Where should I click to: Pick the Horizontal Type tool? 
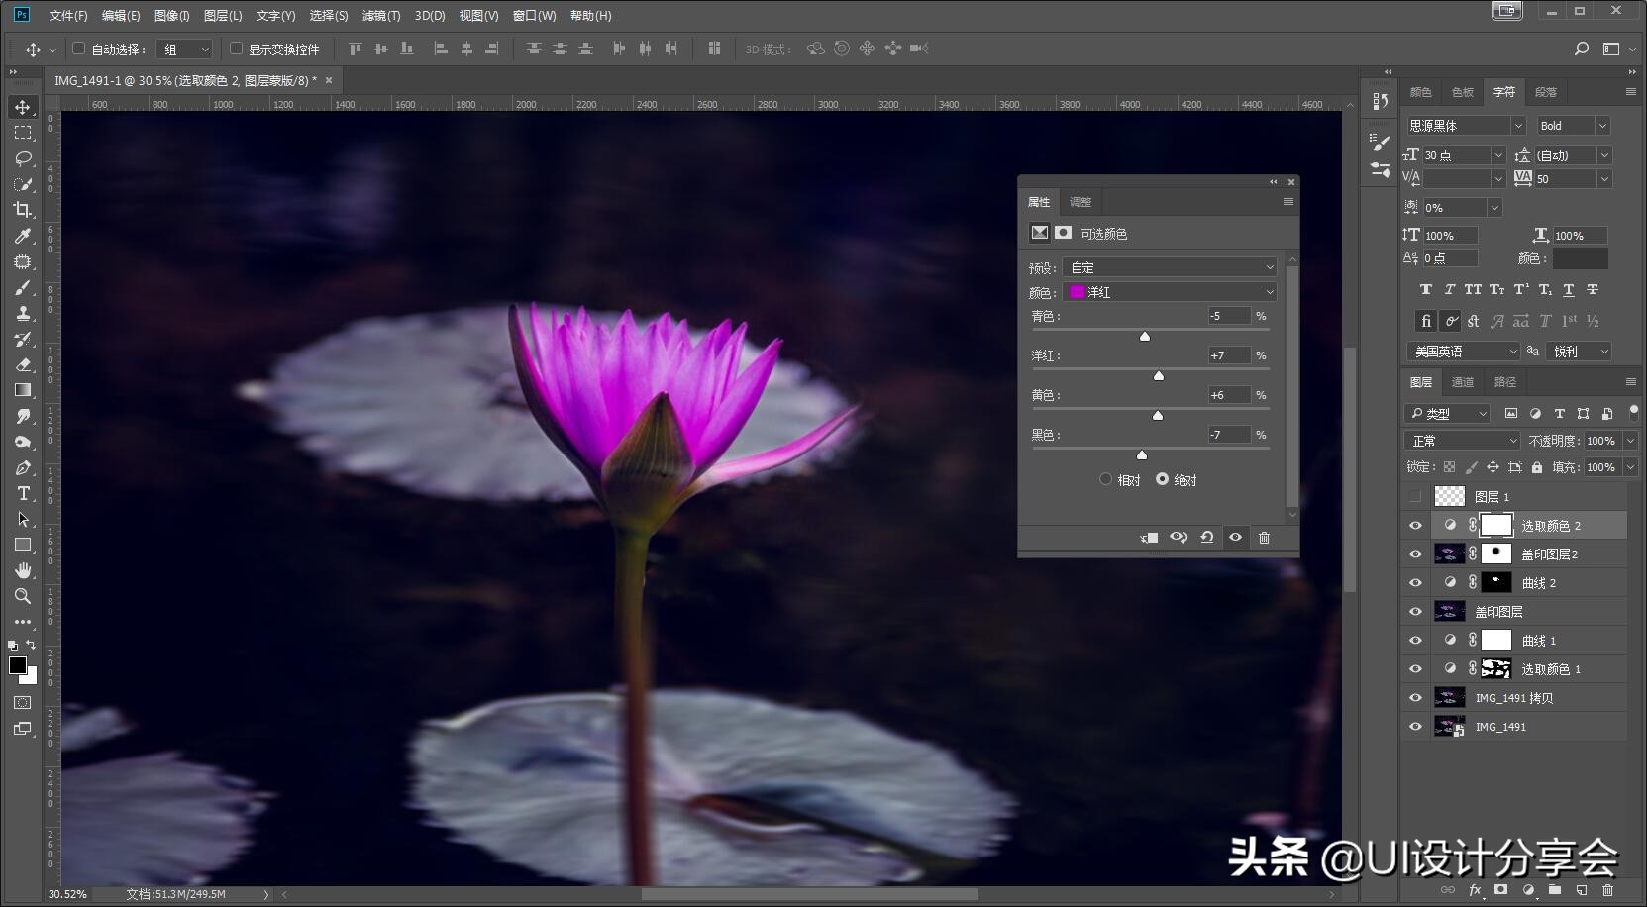pyautogui.click(x=23, y=493)
